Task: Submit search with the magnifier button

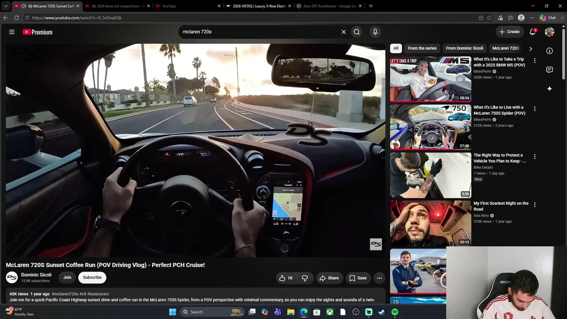Action: 357,32
